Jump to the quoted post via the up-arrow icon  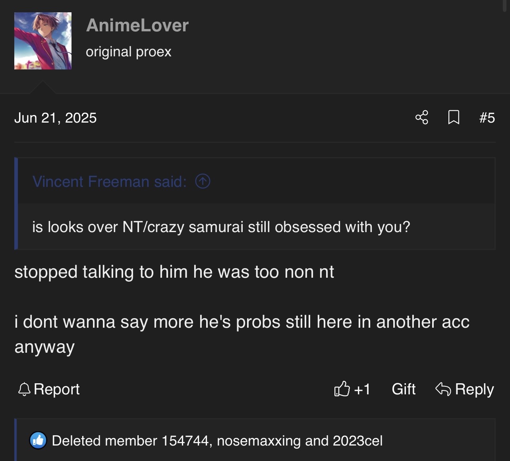tap(203, 181)
